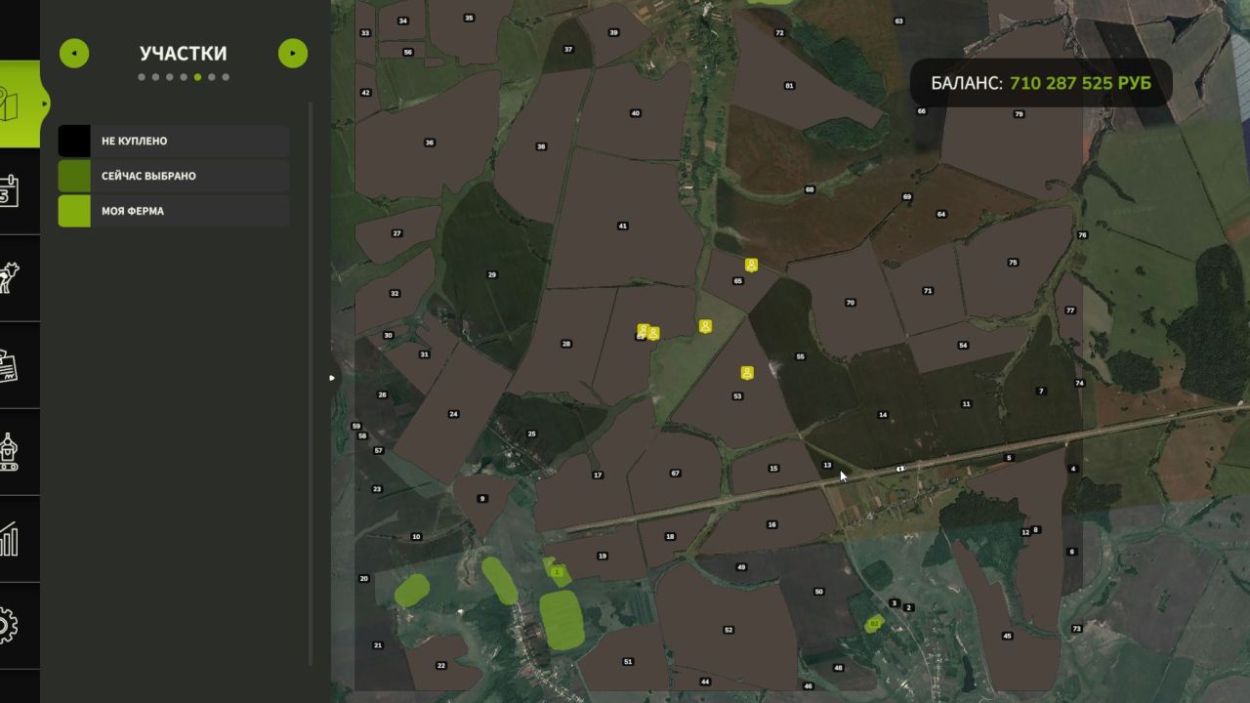Open the Map tab in sidebar
This screenshot has height=703, width=1250.
pos(18,104)
